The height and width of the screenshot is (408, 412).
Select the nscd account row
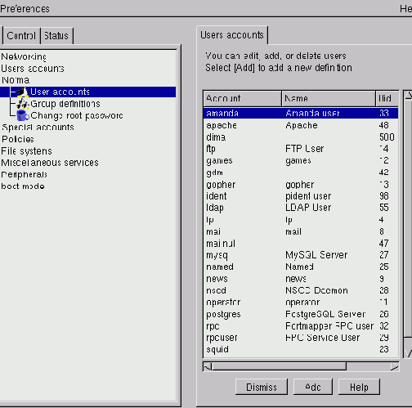click(301, 290)
